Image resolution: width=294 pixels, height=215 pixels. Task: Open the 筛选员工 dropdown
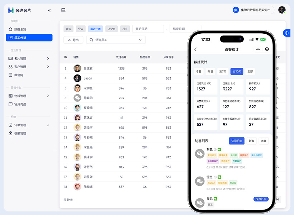click(116, 40)
